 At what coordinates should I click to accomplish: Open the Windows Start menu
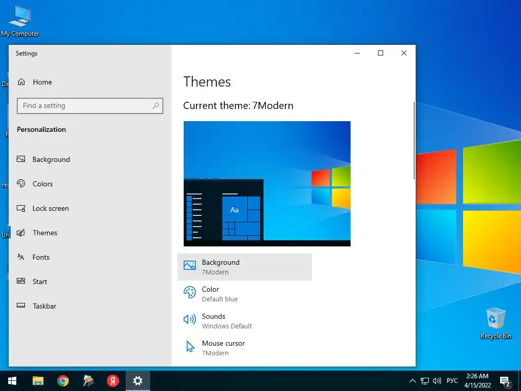(x=12, y=381)
